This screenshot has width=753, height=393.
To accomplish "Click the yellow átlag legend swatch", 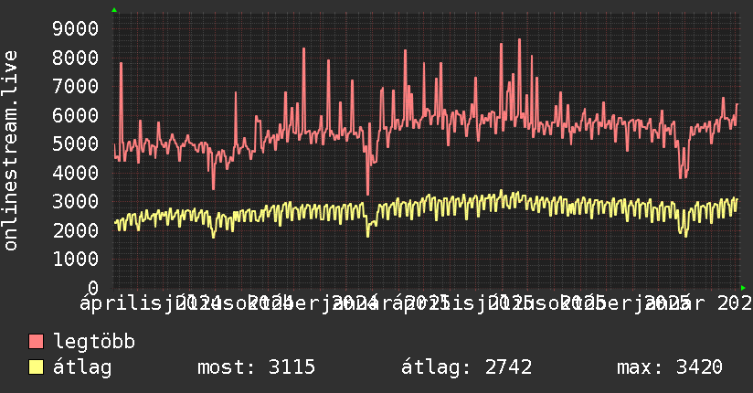I will (36, 367).
